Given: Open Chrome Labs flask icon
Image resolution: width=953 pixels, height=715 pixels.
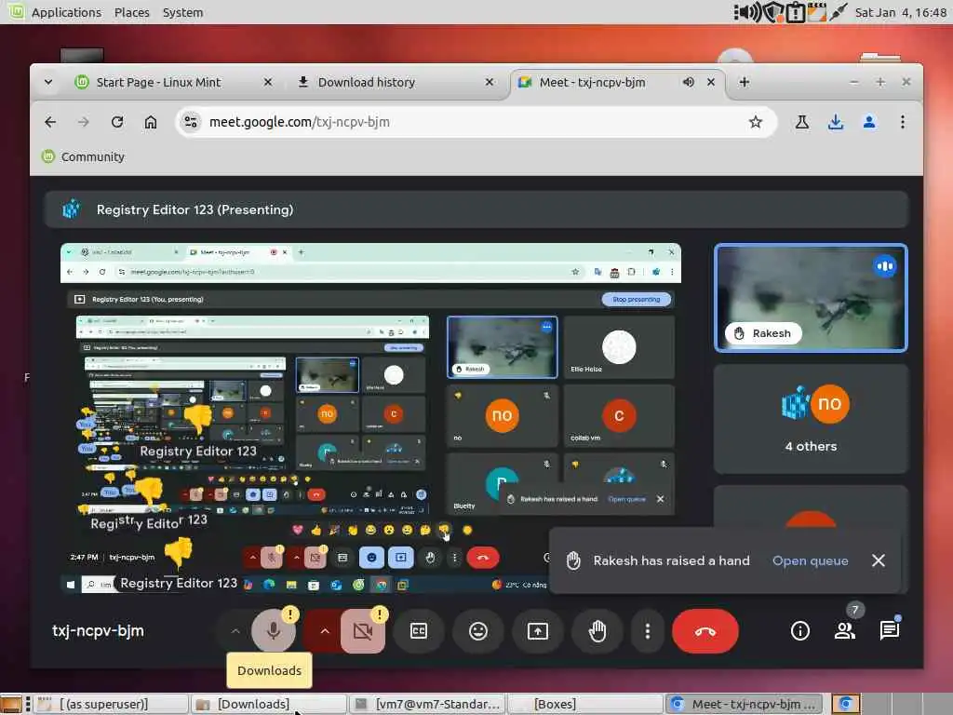Looking at the screenshot, I should (802, 122).
